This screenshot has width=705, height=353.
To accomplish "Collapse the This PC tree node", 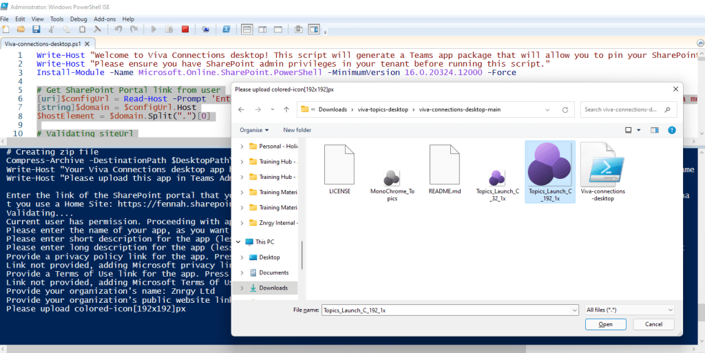I will click(x=240, y=242).
